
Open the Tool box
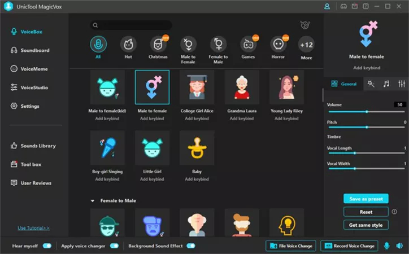pos(26,164)
